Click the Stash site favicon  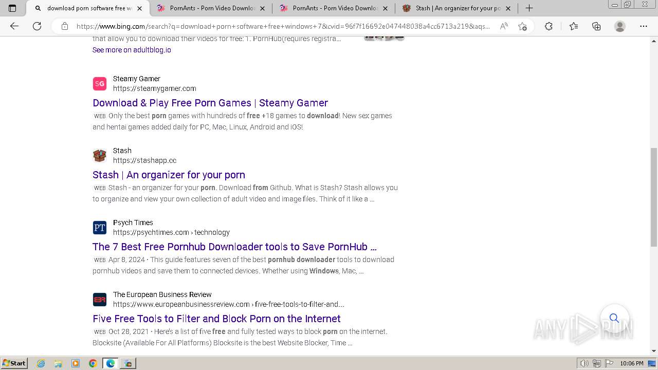100,156
